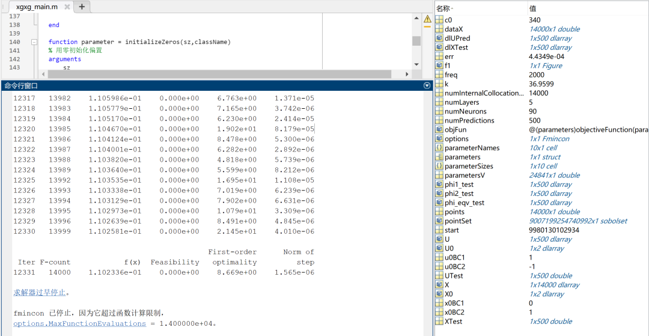Screen dimensions: 649x336
Task: Click the editor horizontal scroll right arrow
Action: [407, 74]
